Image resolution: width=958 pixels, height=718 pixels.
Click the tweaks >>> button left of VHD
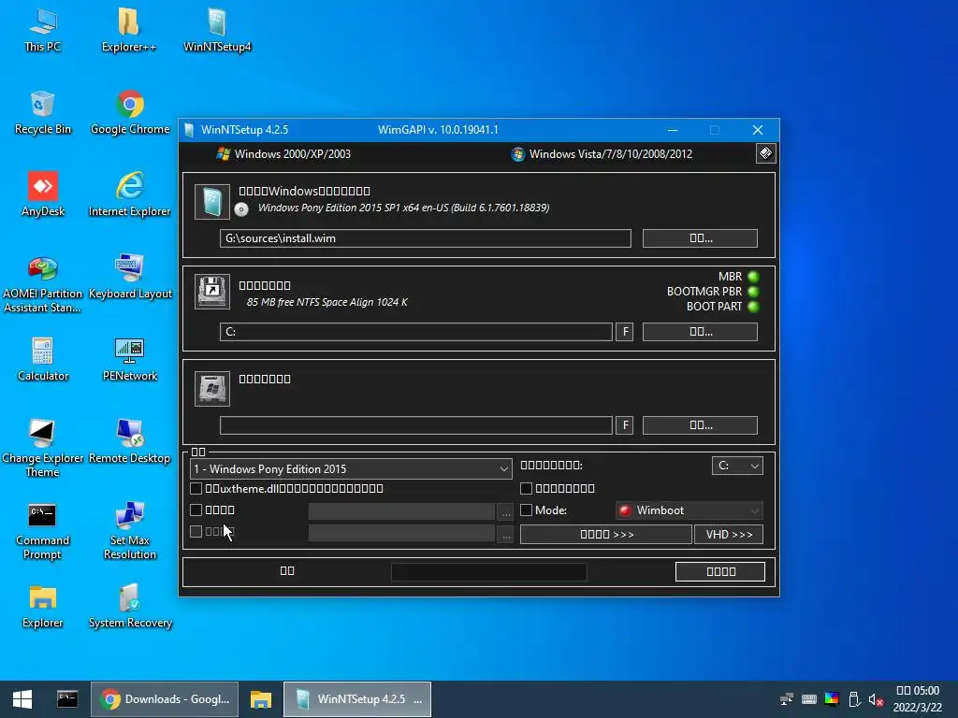point(606,534)
